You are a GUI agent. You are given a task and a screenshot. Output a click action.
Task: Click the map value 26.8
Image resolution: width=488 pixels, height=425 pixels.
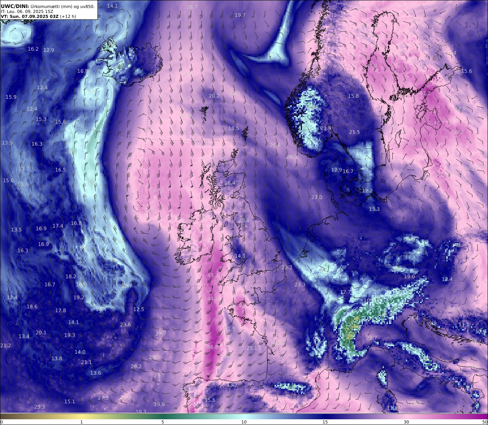[292, 157]
